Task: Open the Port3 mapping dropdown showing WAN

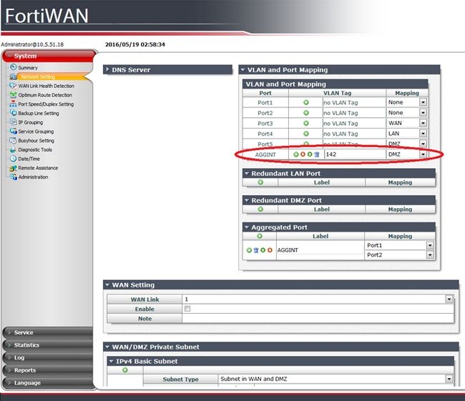Action: point(424,123)
